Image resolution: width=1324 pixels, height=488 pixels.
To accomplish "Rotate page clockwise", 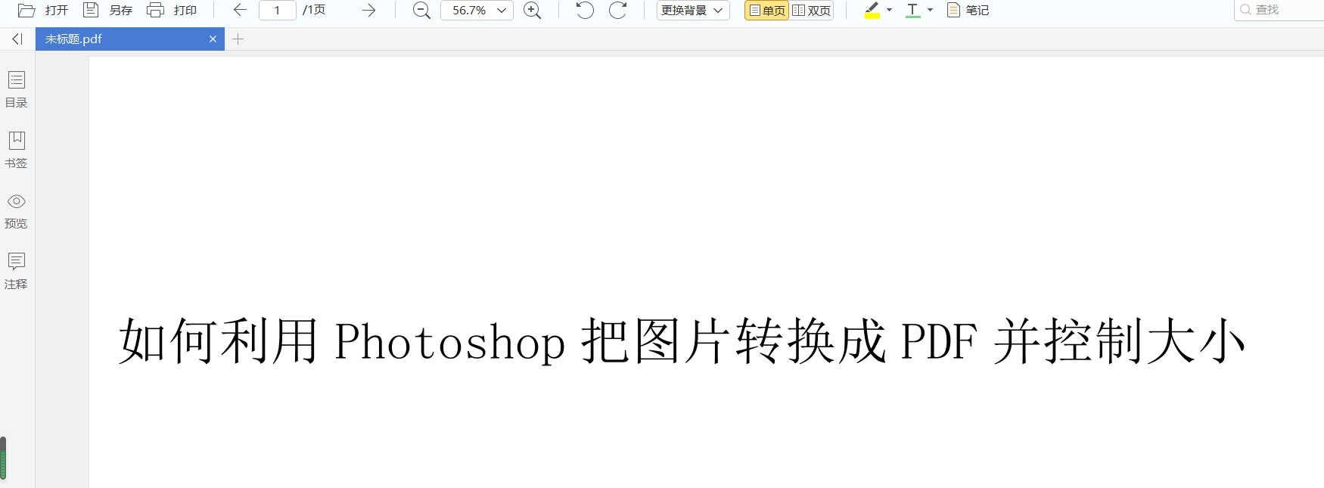I will pos(618,10).
